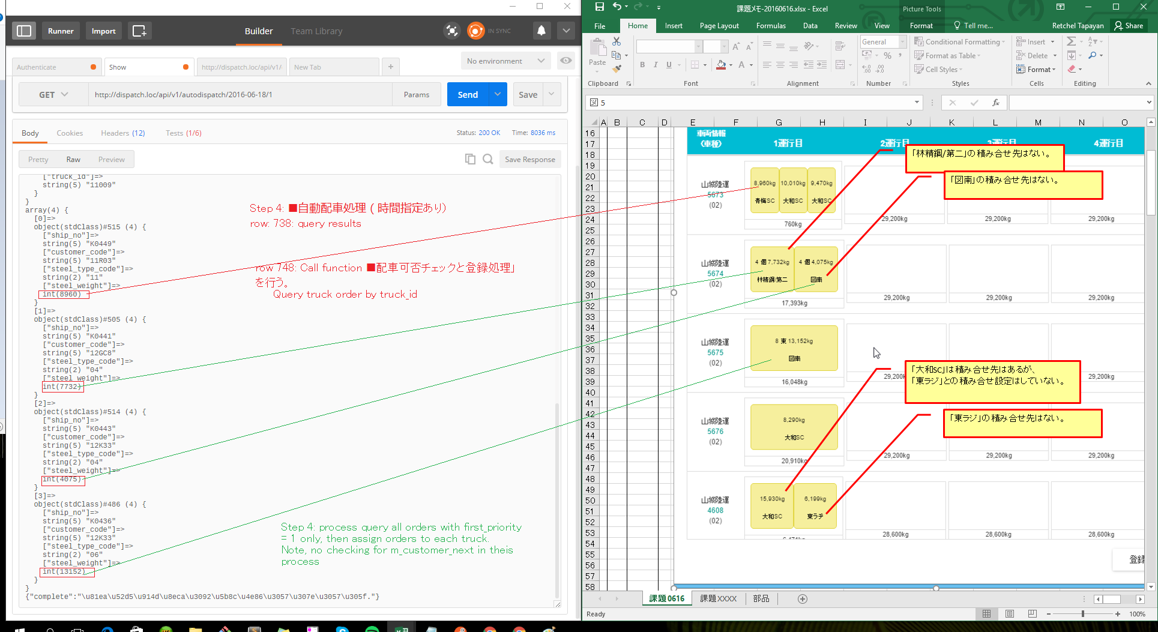Open a new Postman window icon
Viewport: 1158px width, 632px height.
(x=139, y=31)
